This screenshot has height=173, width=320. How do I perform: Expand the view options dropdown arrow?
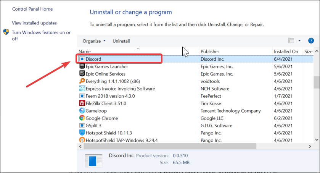pyautogui.click(x=299, y=40)
